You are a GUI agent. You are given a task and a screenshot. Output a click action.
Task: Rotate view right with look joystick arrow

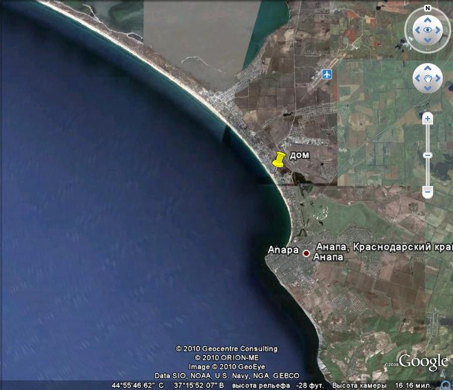[440, 29]
